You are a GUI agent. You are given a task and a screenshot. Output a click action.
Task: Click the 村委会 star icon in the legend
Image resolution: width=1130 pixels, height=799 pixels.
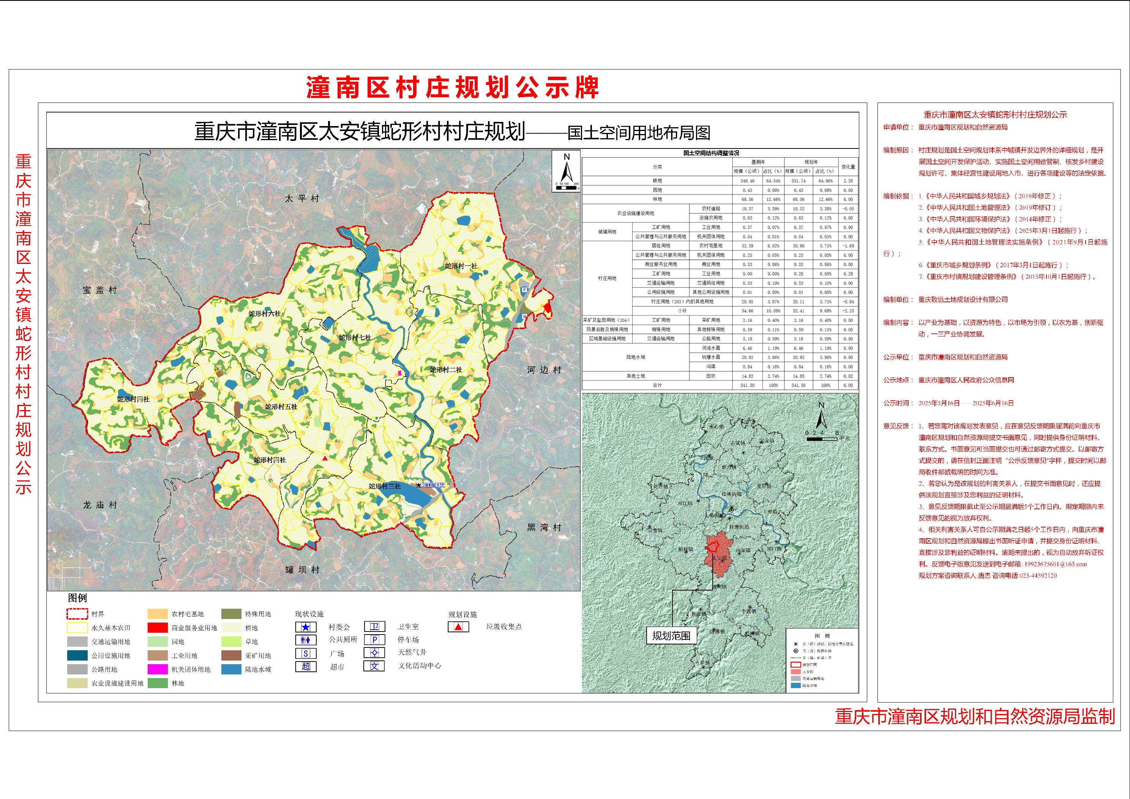tap(306, 627)
